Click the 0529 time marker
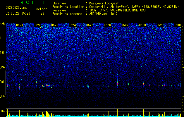 coord(160,25)
